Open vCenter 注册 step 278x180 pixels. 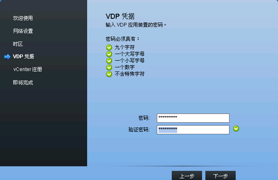tap(28, 69)
